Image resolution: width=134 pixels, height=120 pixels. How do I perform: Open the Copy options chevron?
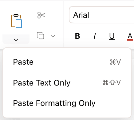click(53, 36)
